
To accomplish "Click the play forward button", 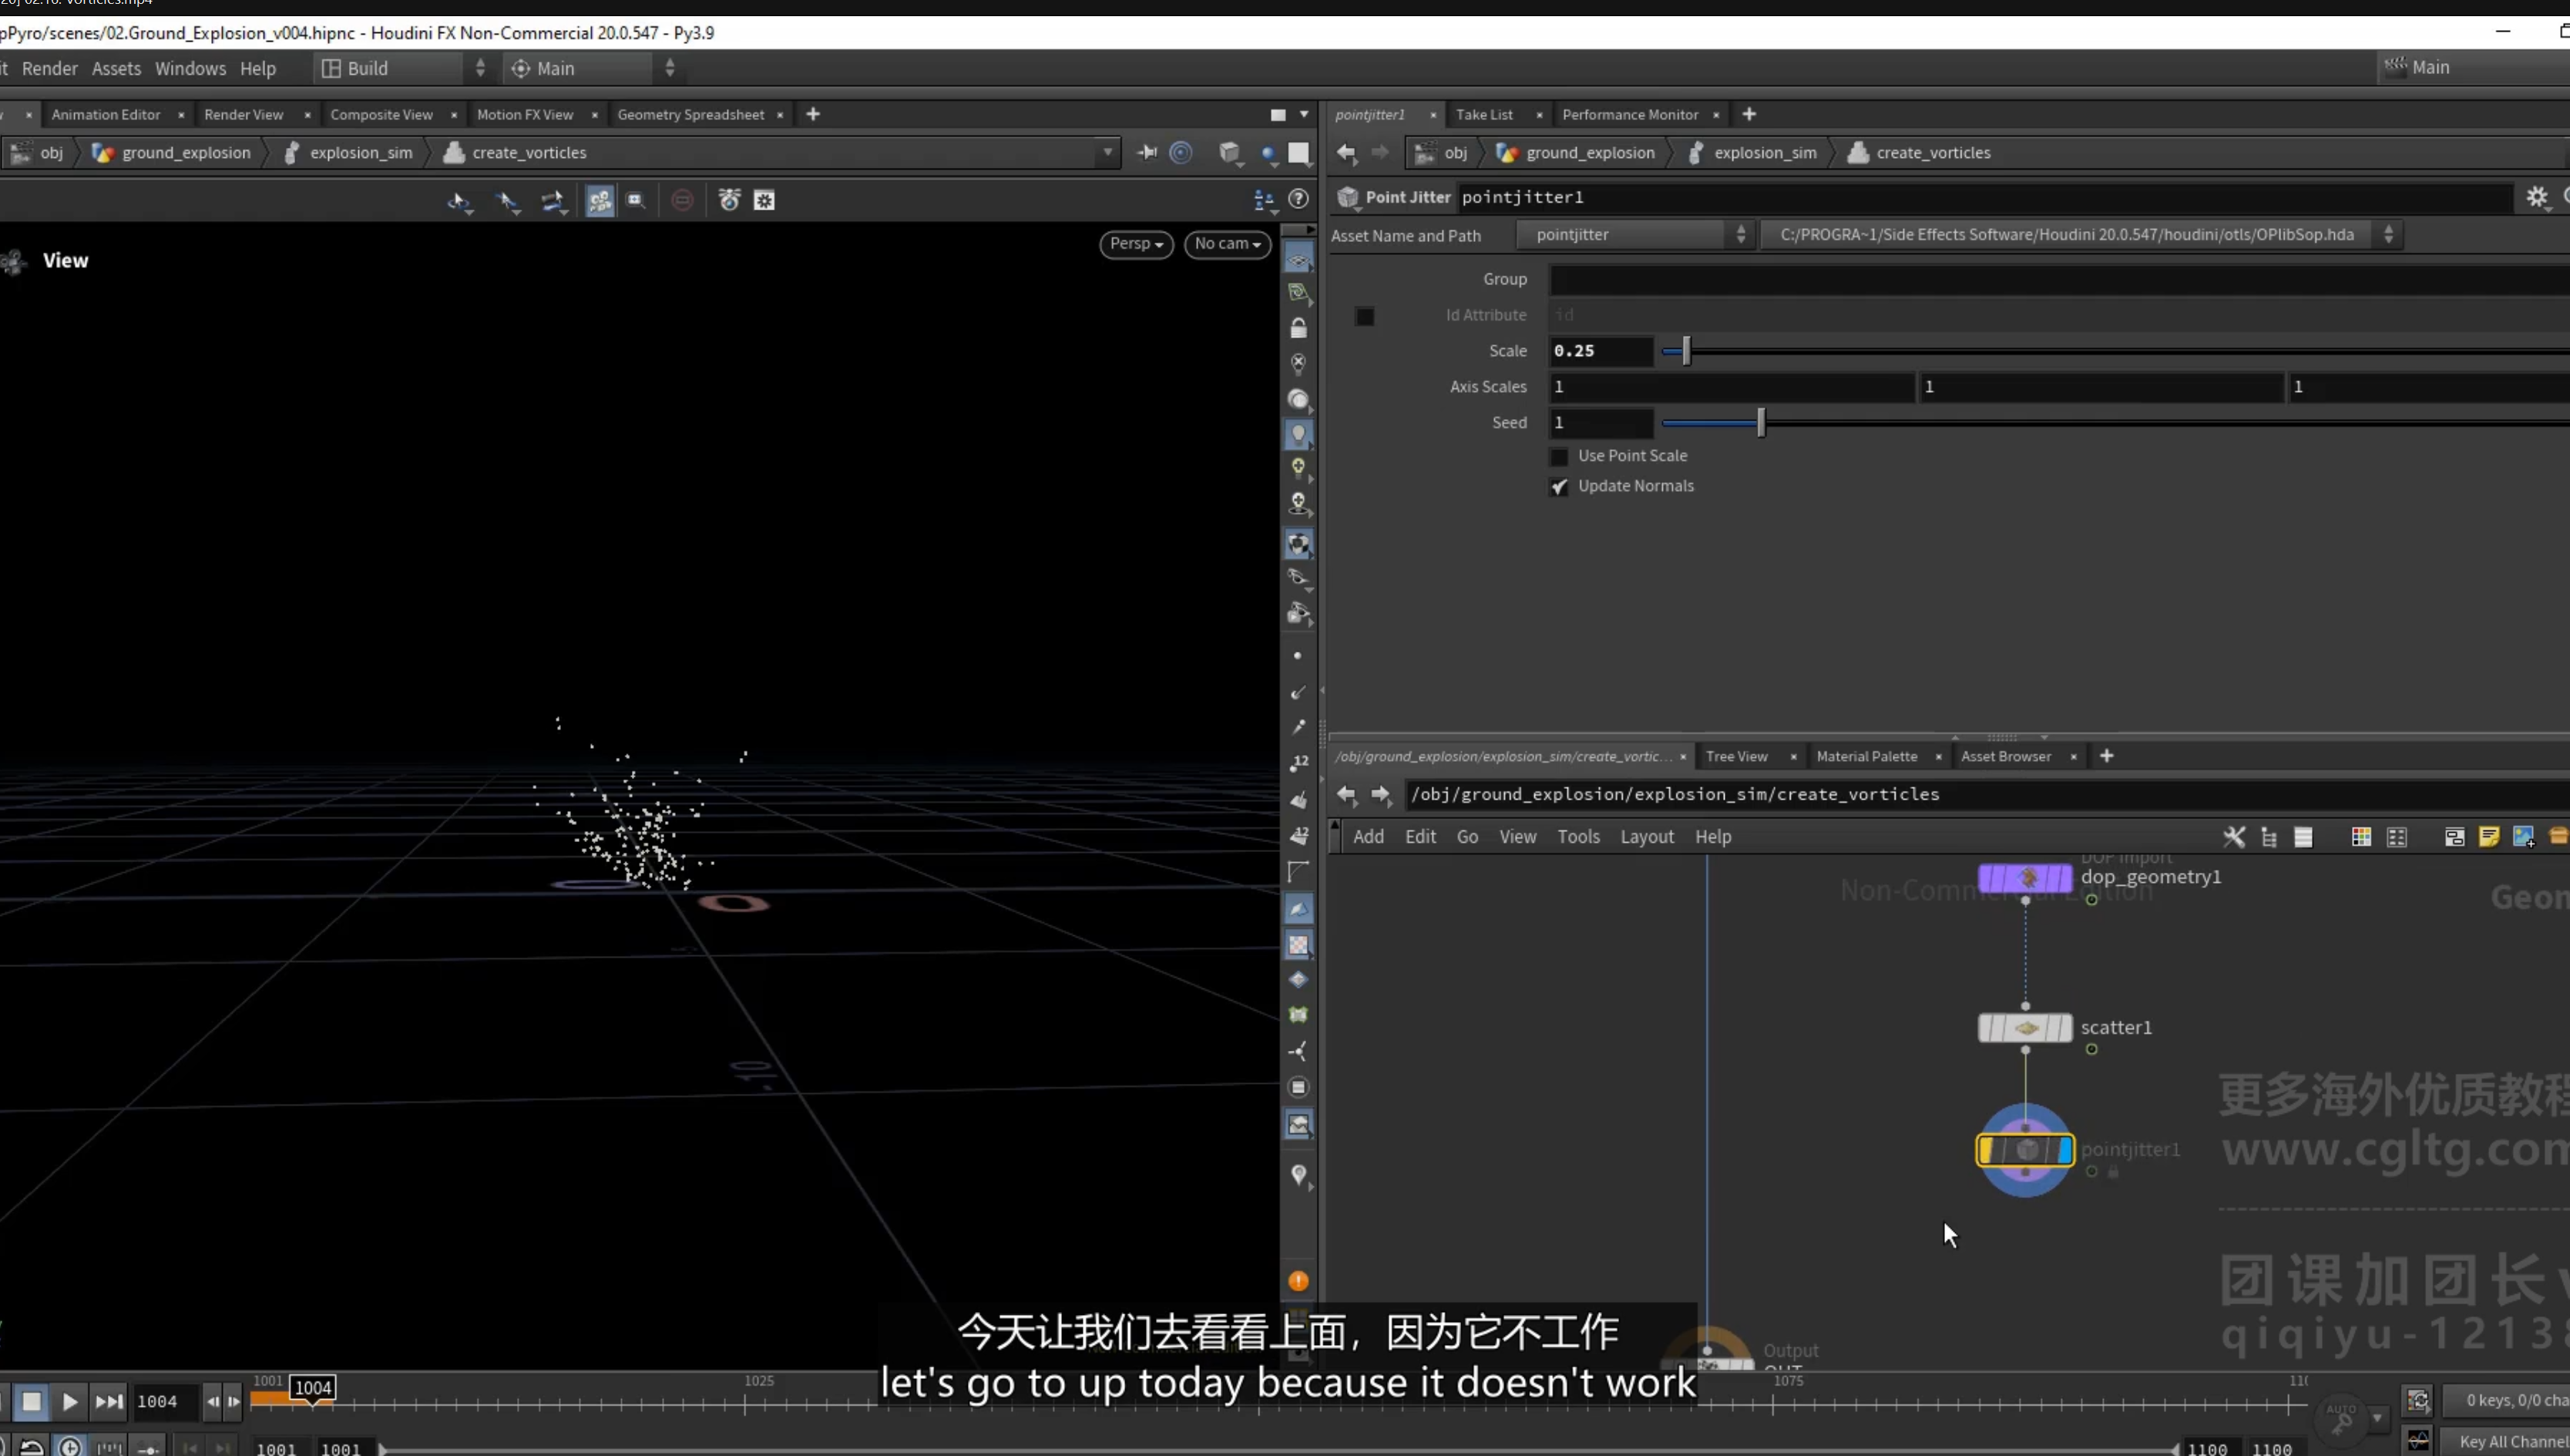I will click(x=69, y=1401).
